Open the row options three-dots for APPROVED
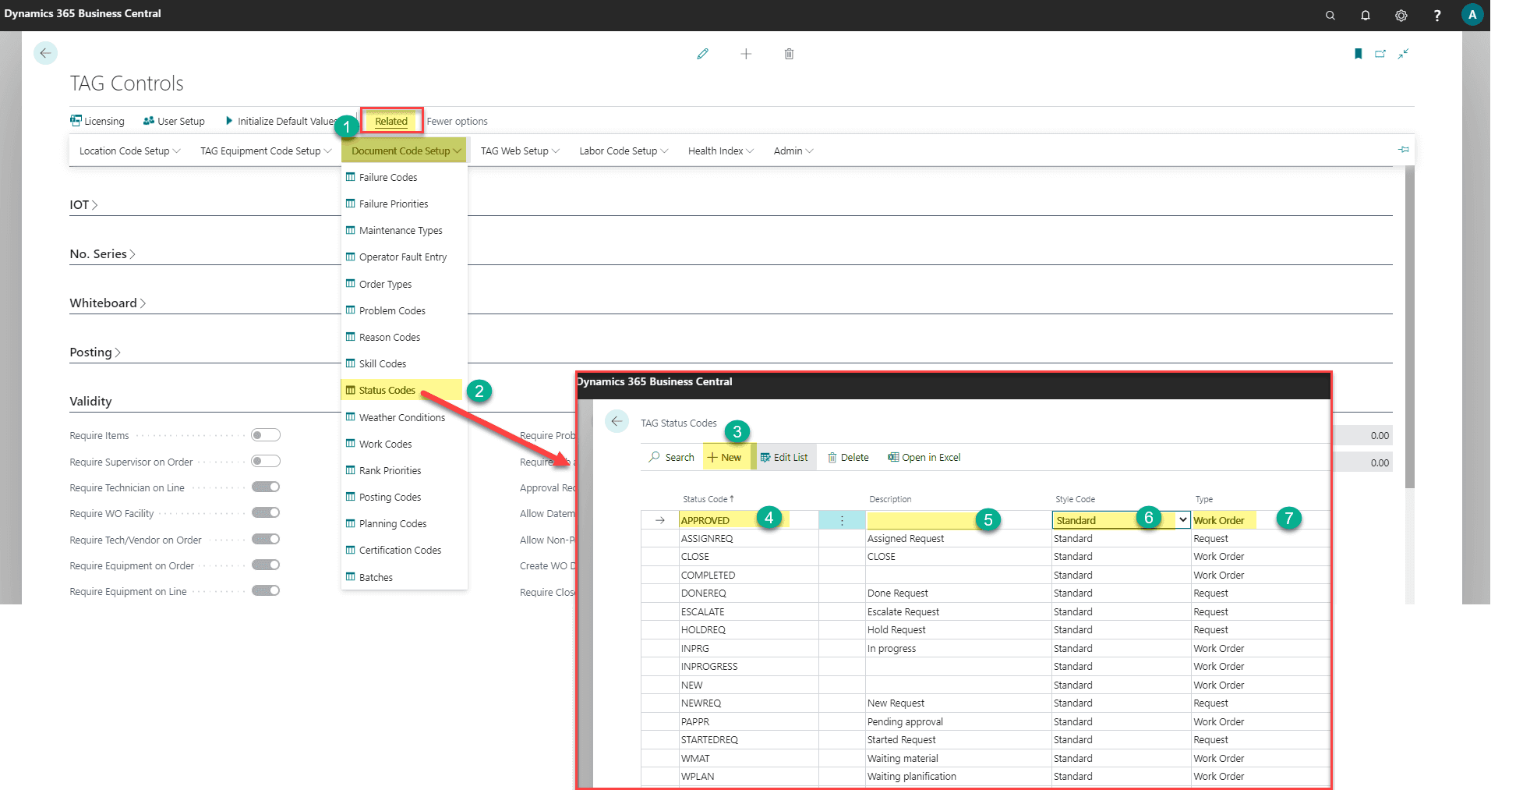Screen dimensions: 1523x790 pyautogui.click(x=842, y=520)
